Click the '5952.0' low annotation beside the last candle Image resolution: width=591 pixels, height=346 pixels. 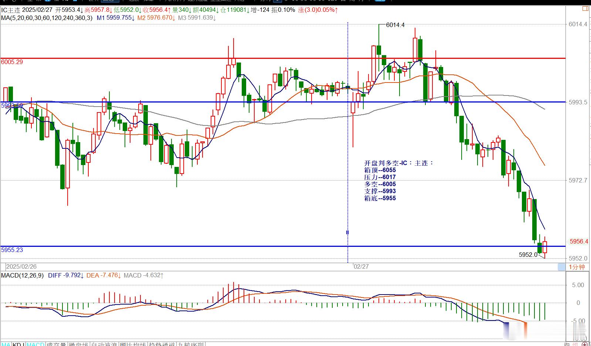coord(528,255)
